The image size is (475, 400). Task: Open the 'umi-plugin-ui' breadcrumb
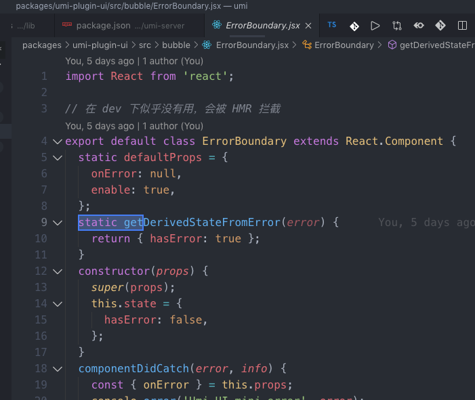[x=100, y=45]
